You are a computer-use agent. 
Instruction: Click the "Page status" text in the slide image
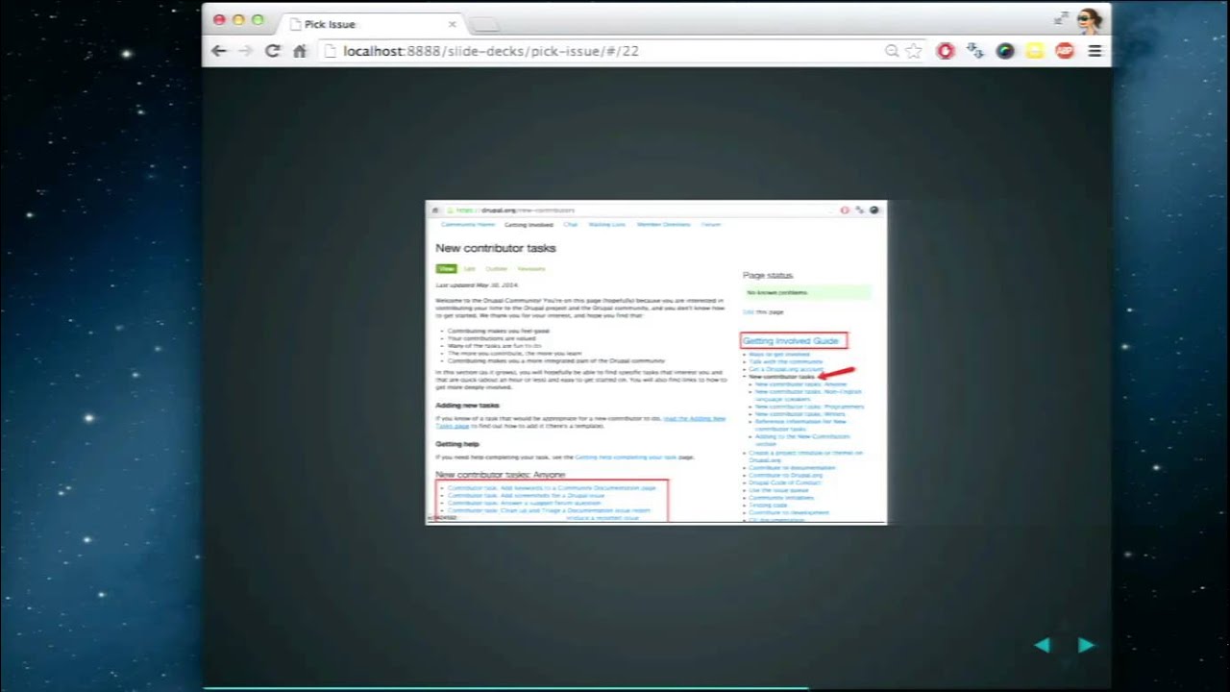768,275
